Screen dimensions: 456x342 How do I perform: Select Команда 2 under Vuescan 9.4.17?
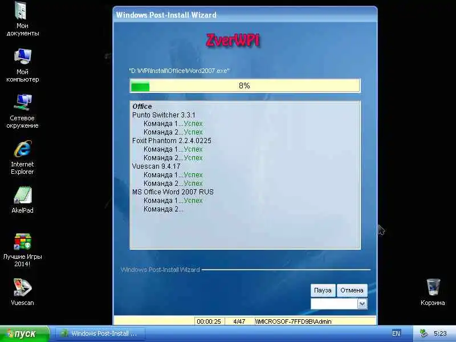coord(173,184)
